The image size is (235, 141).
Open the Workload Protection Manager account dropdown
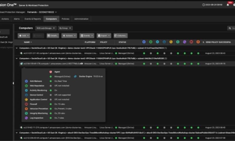(42, 12)
